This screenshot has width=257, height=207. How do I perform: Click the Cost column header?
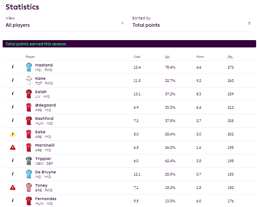coord(137,57)
